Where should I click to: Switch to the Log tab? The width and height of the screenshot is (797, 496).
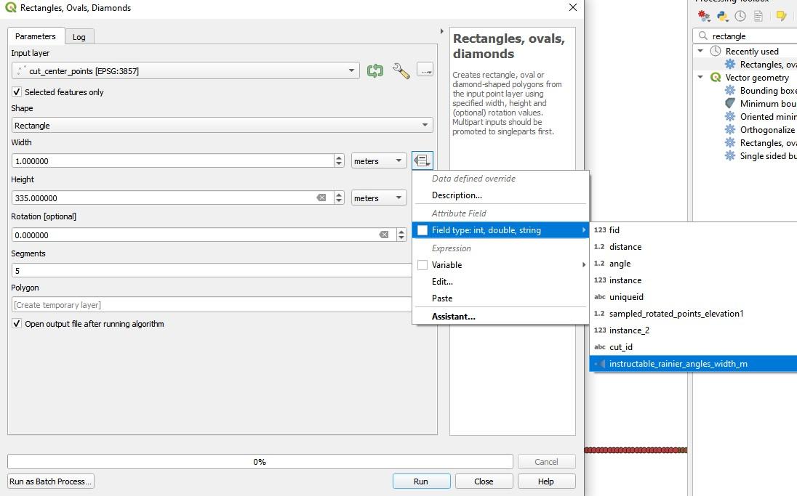(79, 36)
